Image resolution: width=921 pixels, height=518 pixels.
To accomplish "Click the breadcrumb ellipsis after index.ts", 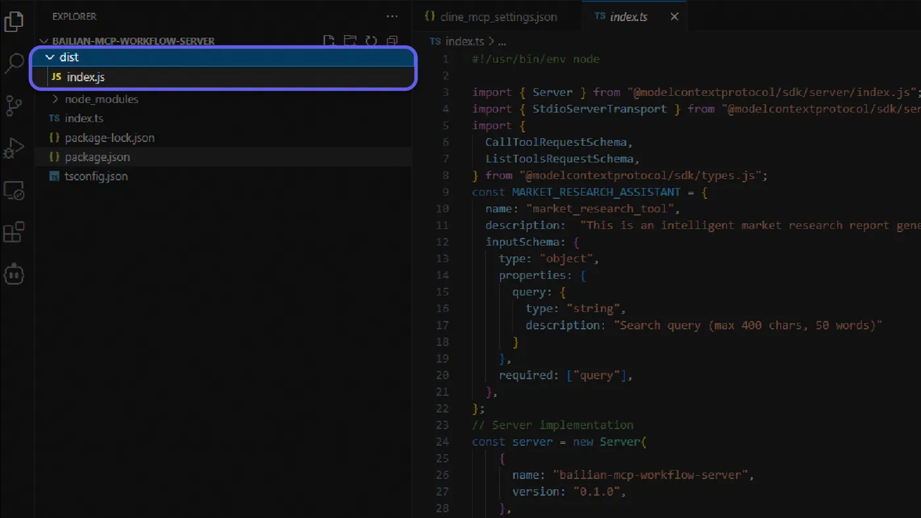I will pos(502,41).
